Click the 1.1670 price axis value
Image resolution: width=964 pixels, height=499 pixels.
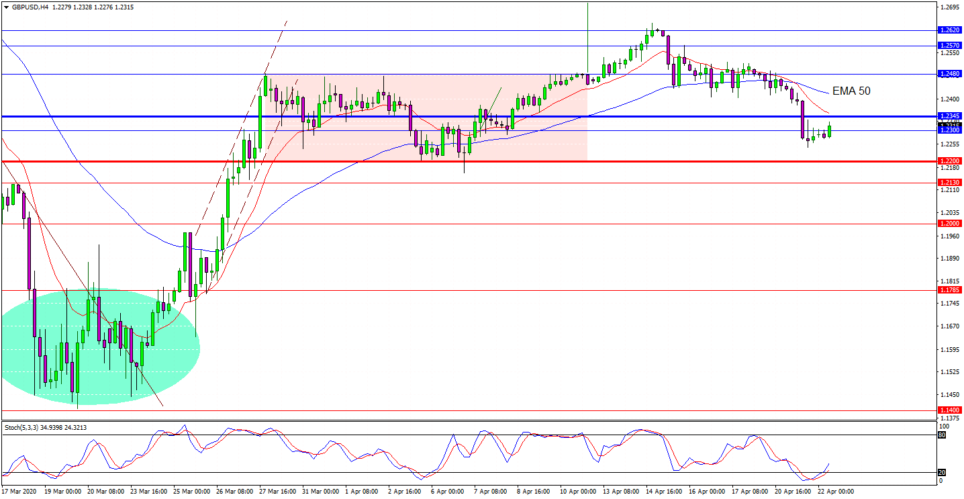(950, 326)
